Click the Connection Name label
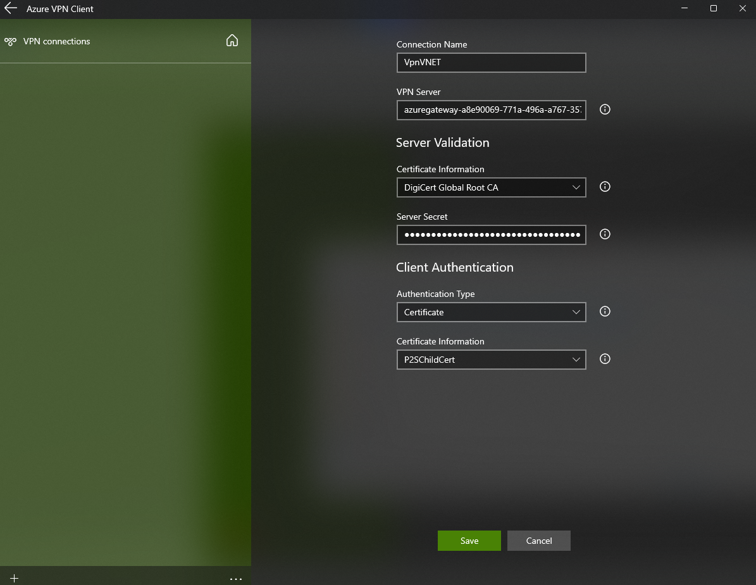This screenshot has width=756, height=585. pos(431,44)
